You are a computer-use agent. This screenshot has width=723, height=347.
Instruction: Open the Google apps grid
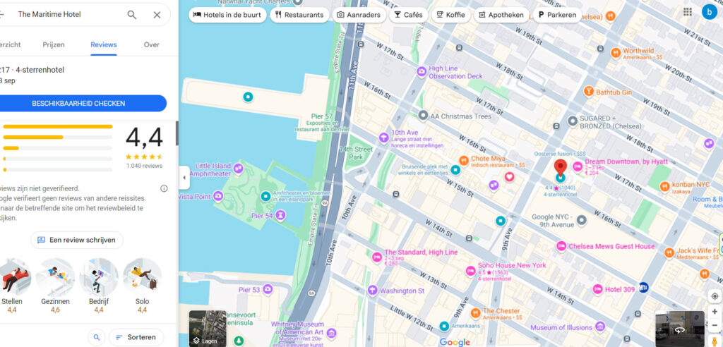point(688,11)
